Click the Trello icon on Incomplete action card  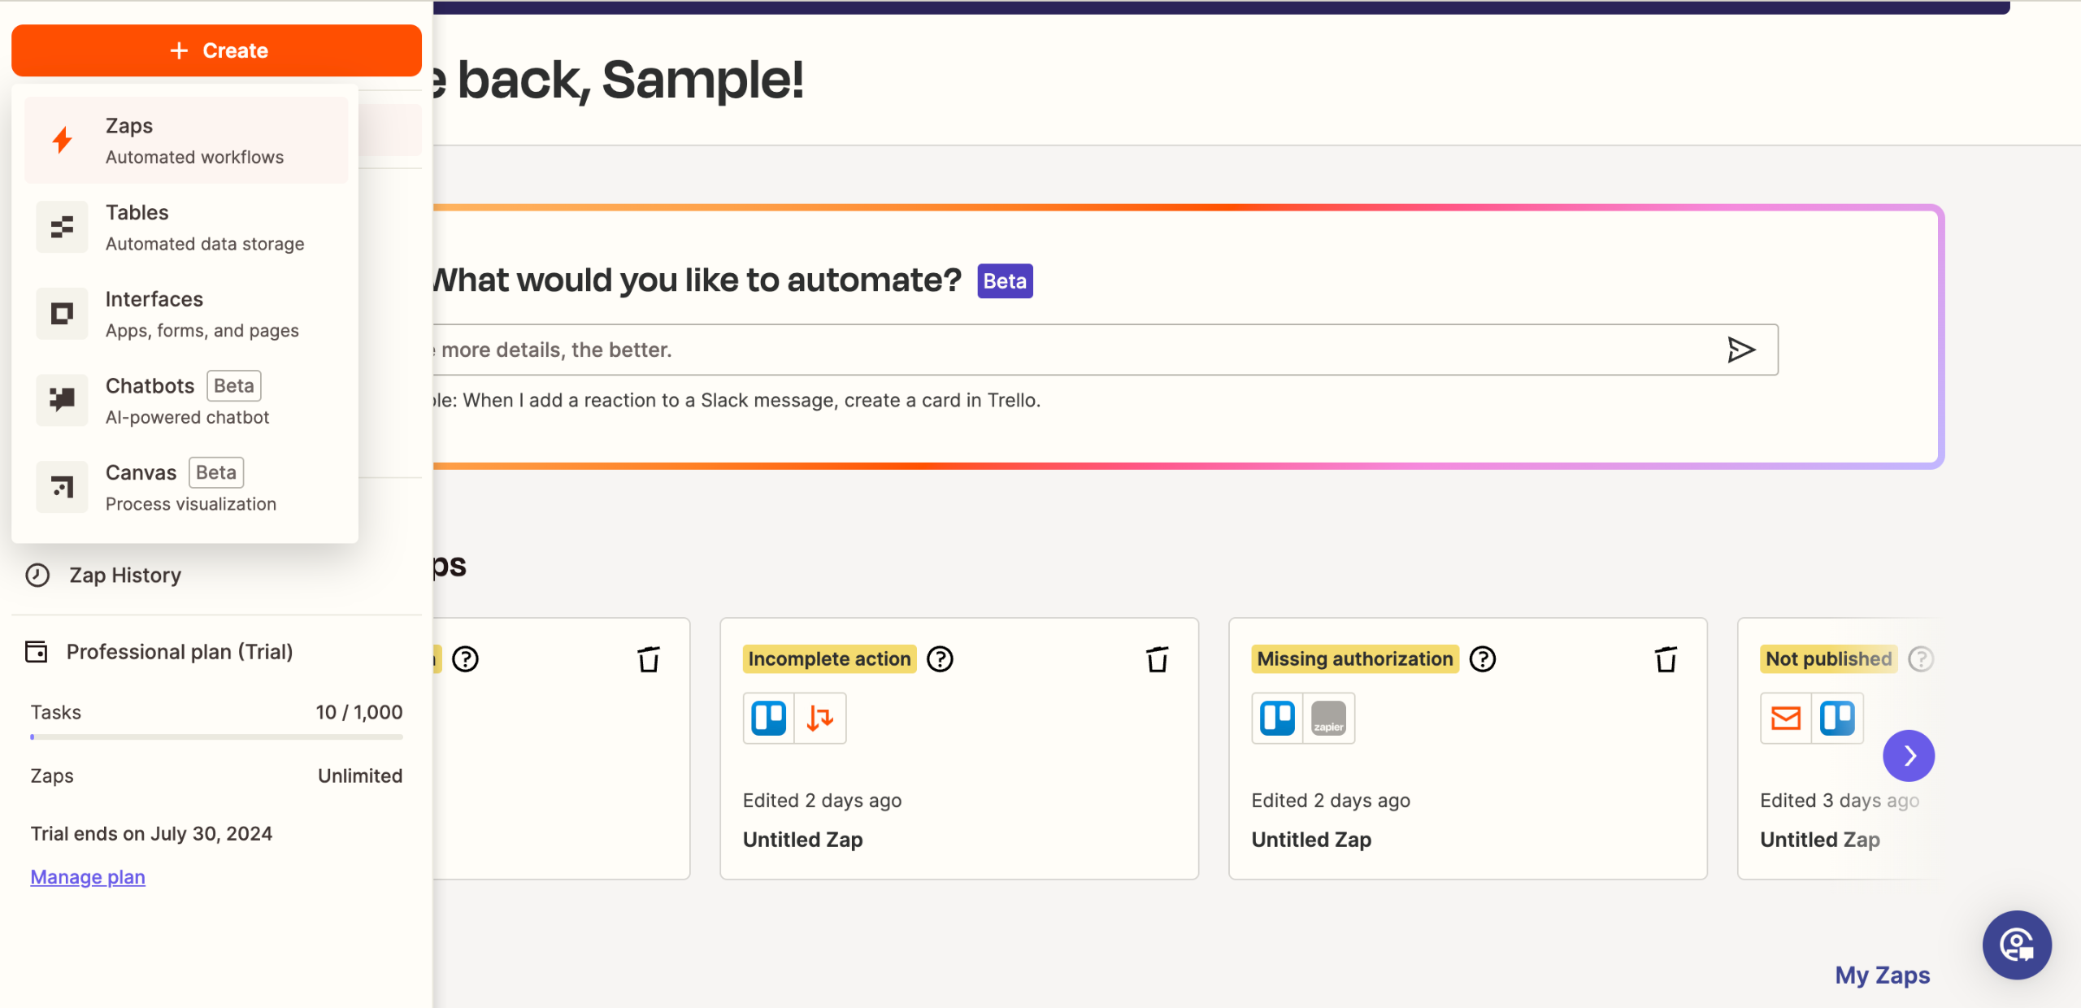[x=768, y=718]
